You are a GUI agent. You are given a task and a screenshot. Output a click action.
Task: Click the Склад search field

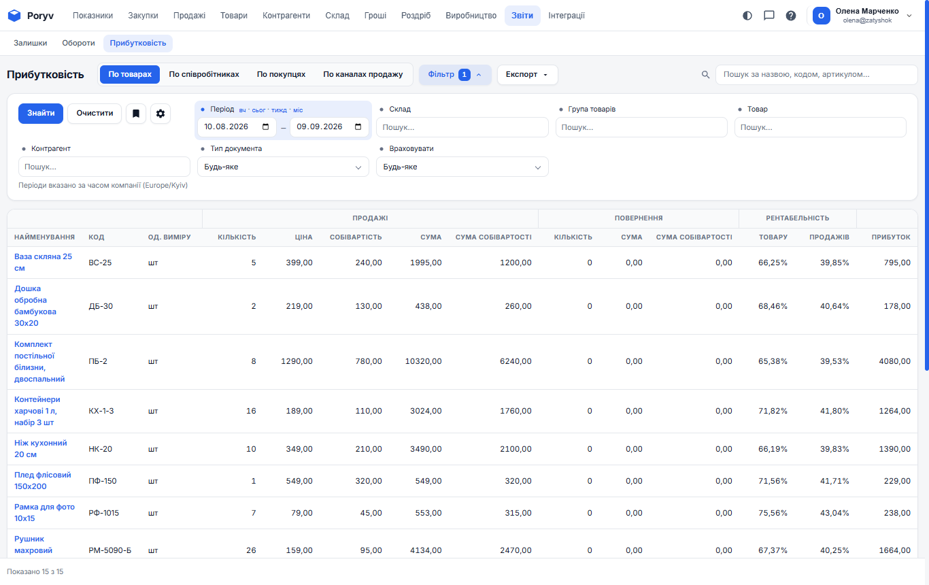coord(462,127)
